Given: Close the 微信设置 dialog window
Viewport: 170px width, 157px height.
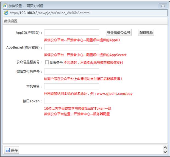Looking at the screenshot, I should [x=163, y=6].
